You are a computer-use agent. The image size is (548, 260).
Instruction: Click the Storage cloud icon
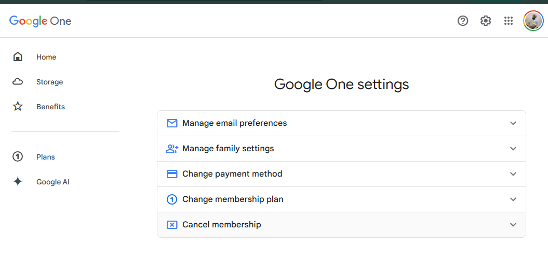click(18, 82)
